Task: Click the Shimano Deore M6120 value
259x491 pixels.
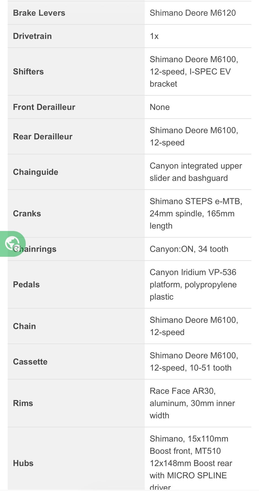Action: click(x=193, y=13)
